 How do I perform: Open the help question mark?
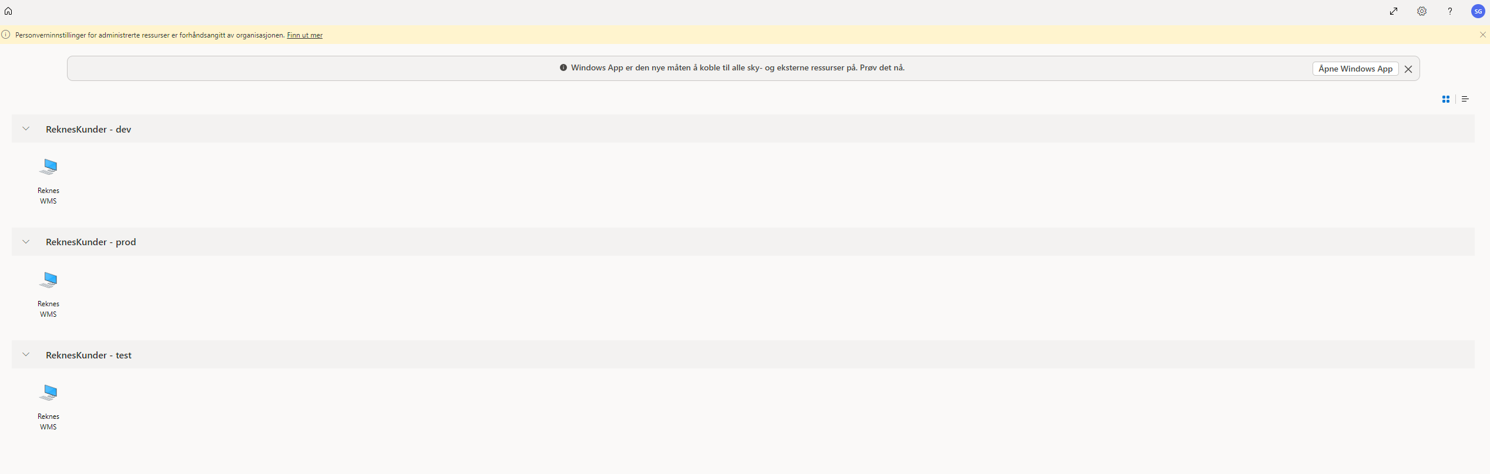[1450, 11]
